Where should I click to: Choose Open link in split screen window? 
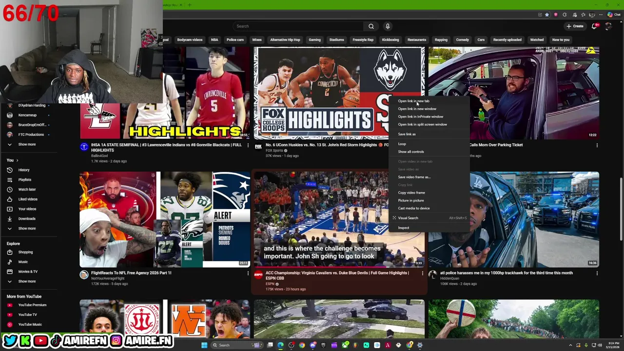point(422,124)
